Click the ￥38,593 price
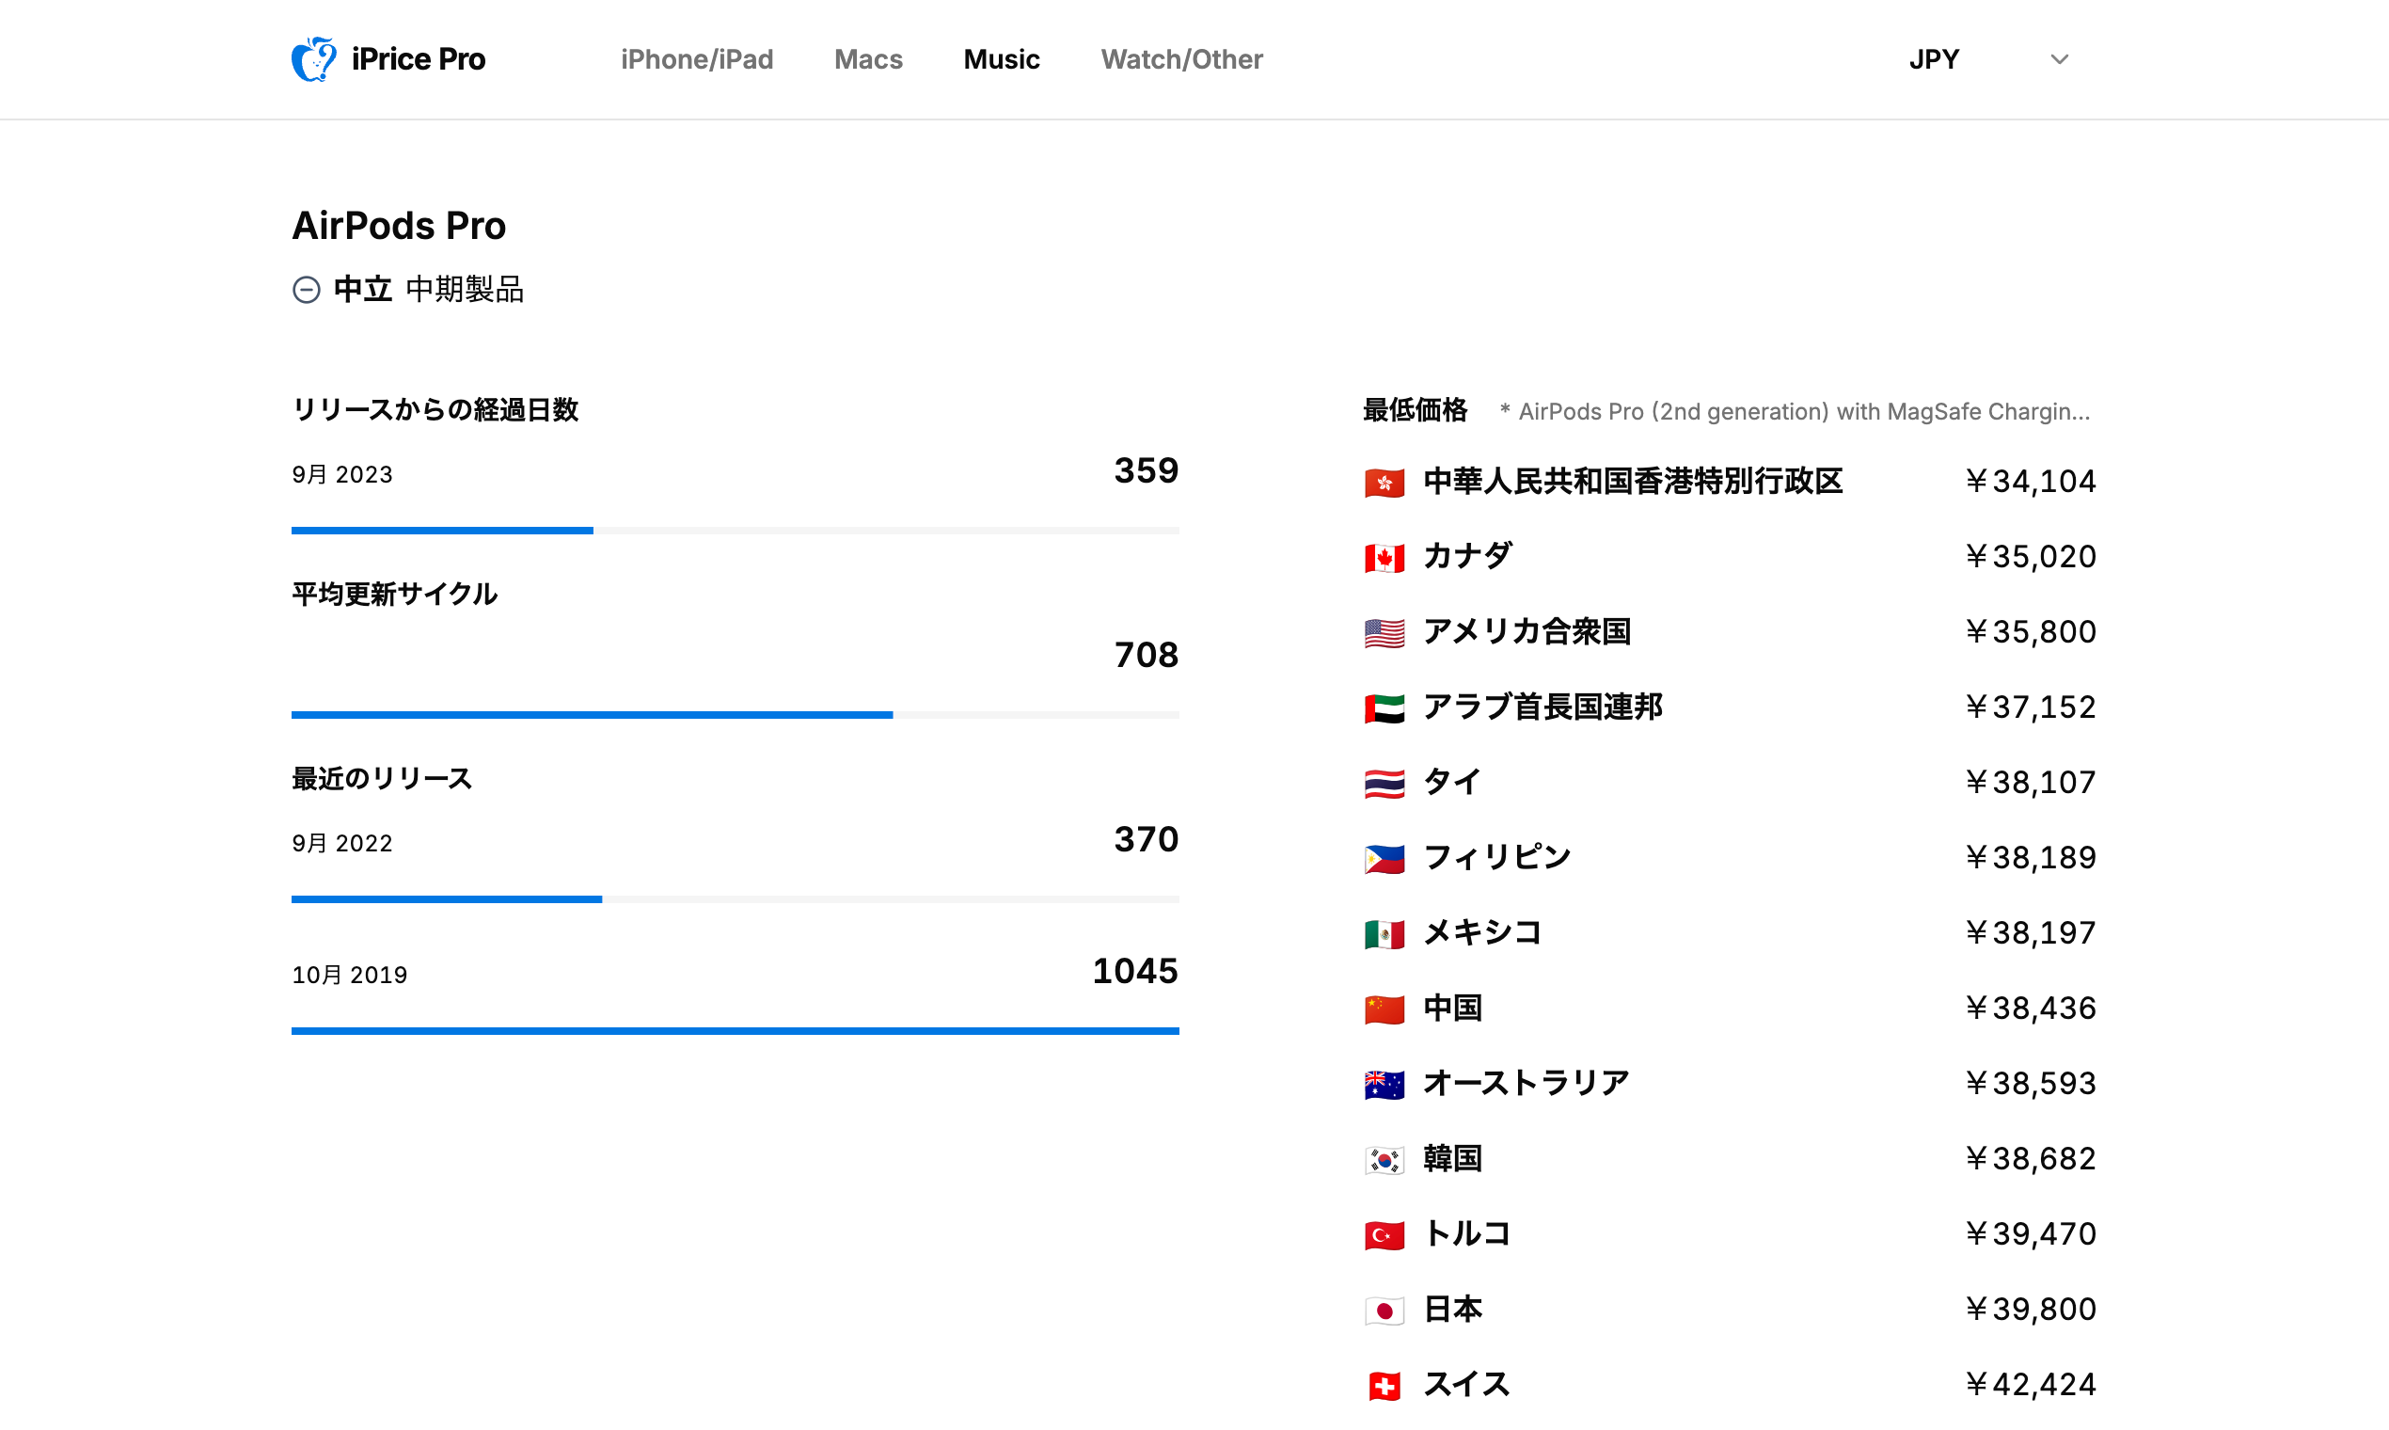Screen dimensions: 2389x1430 [2030, 1082]
